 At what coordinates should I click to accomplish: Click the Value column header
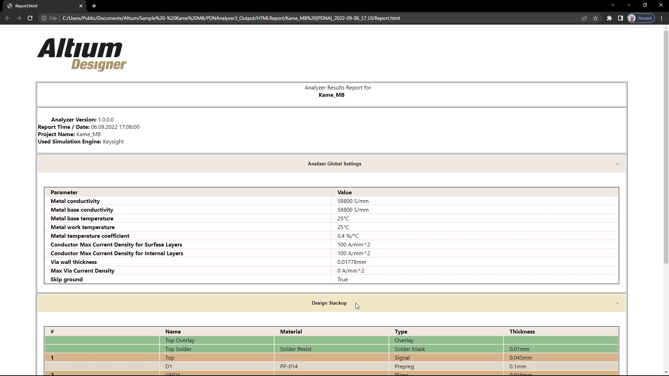(344, 192)
